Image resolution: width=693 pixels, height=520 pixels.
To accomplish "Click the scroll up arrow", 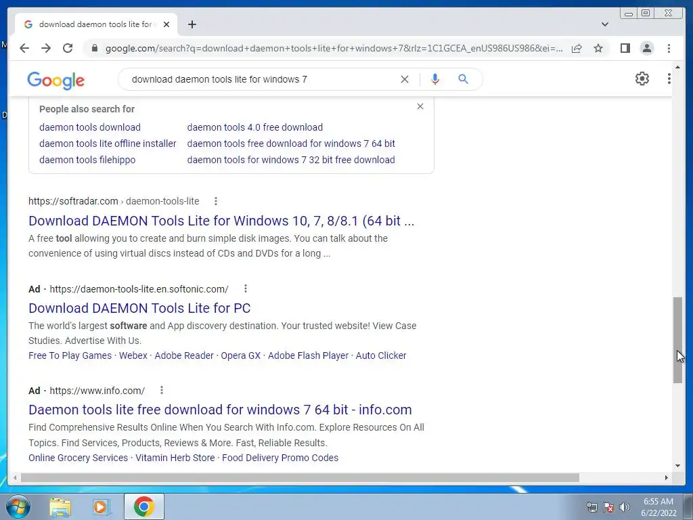I will pyautogui.click(x=677, y=67).
